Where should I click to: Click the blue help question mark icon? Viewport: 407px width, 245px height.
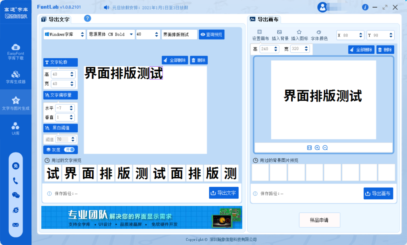click(87, 19)
